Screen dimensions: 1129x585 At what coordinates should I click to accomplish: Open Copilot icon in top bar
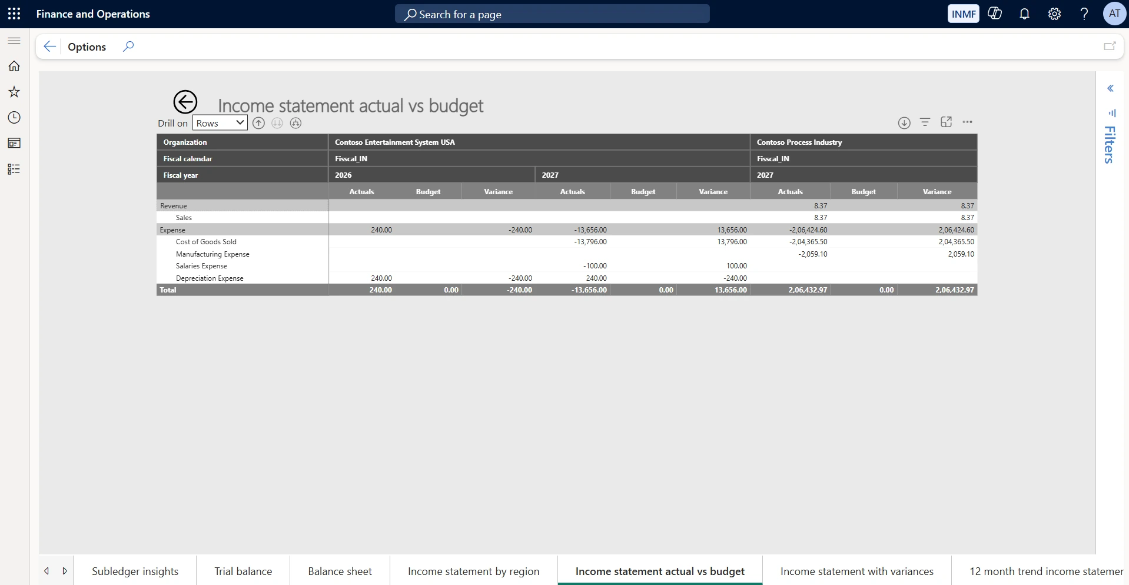click(x=995, y=14)
